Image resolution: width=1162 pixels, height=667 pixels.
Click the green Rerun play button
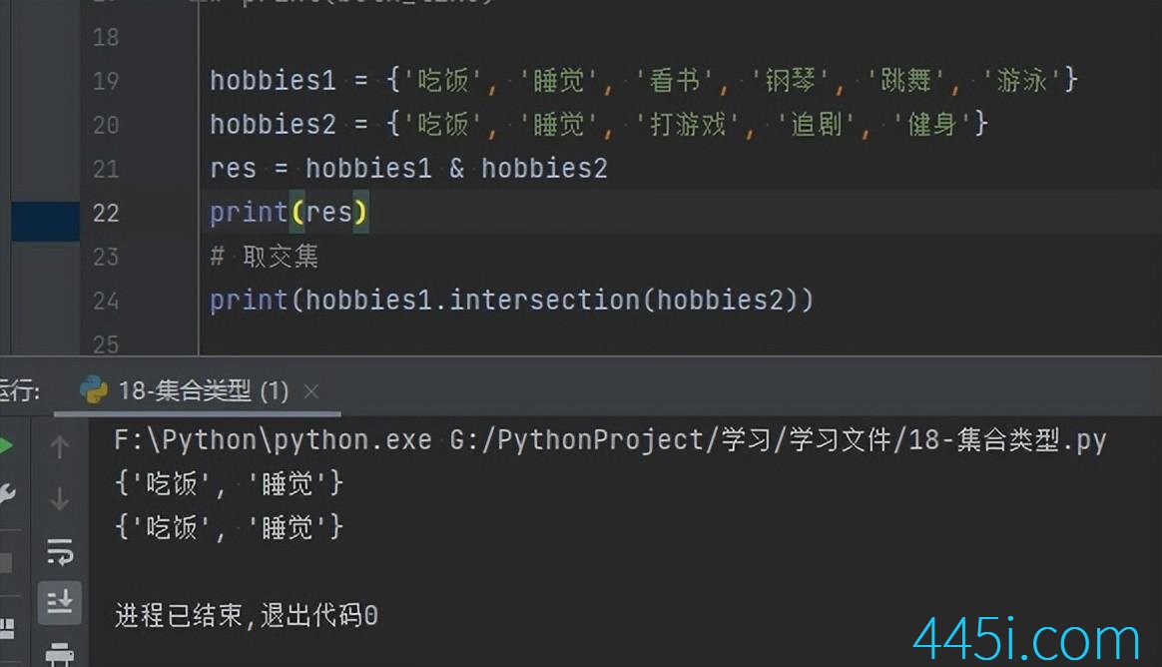pos(6,446)
